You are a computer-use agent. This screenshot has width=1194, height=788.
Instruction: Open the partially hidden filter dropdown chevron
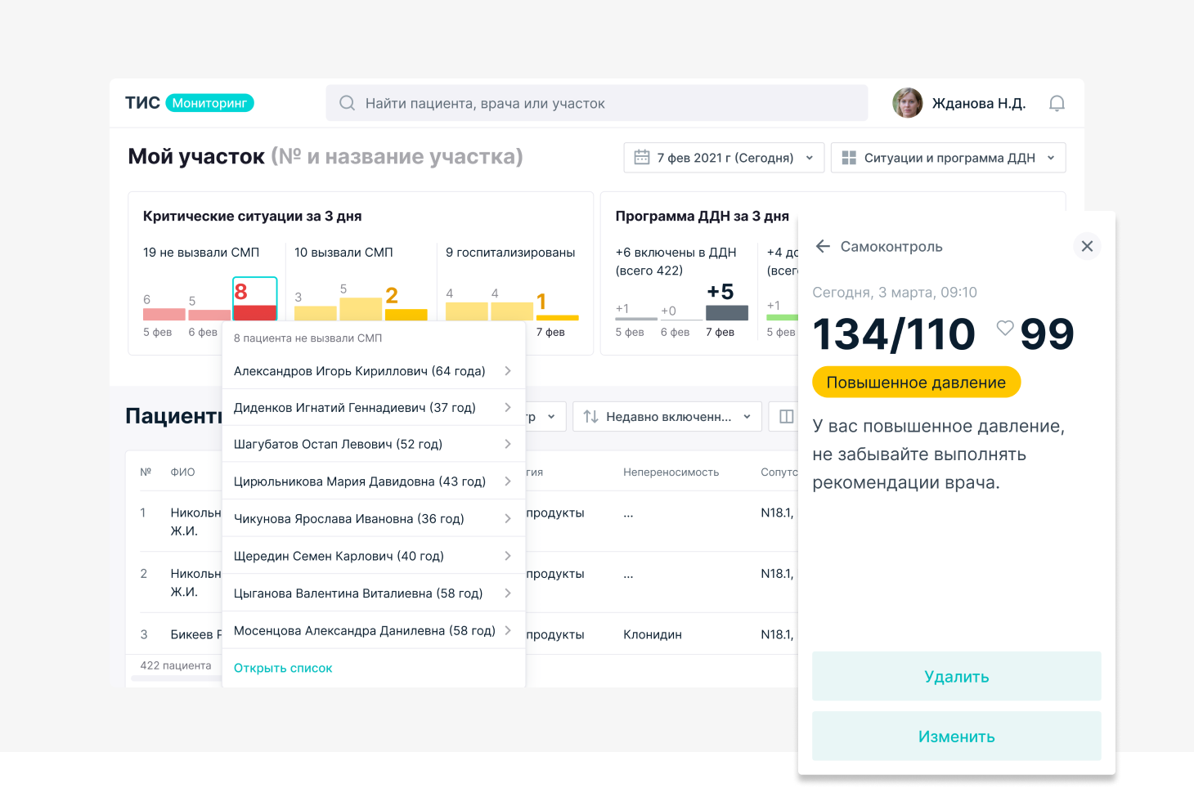551,417
